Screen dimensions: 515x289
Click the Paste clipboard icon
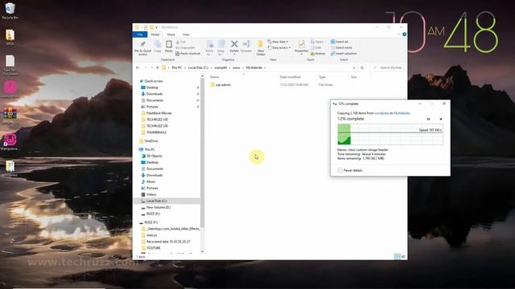(169, 47)
